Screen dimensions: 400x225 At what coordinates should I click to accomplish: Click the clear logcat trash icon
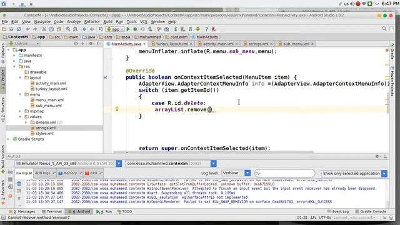click(x=19, y=184)
